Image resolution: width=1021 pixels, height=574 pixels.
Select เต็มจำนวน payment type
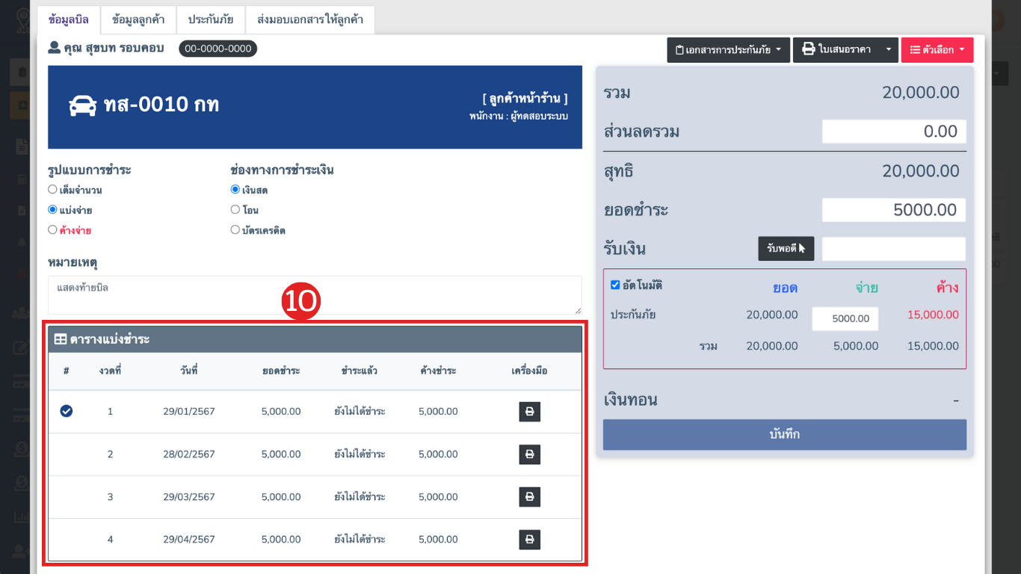[52, 190]
